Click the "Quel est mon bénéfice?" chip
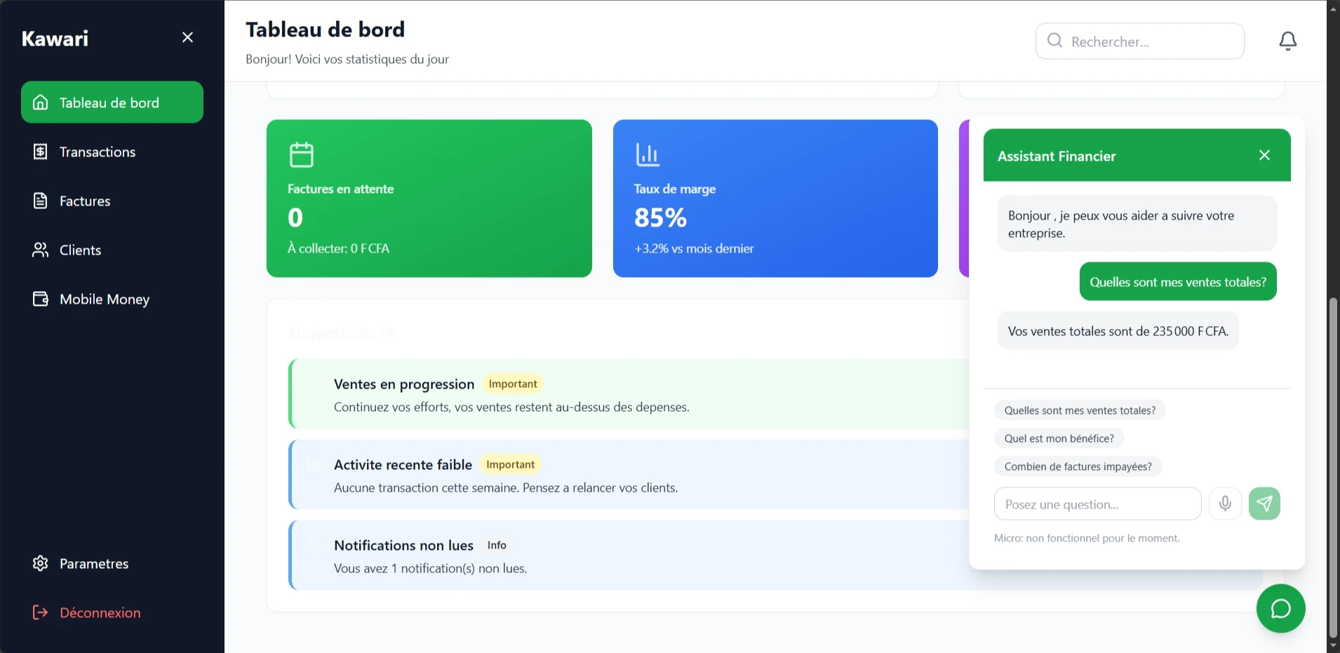Screen dimensions: 1340x653 coord(1059,438)
